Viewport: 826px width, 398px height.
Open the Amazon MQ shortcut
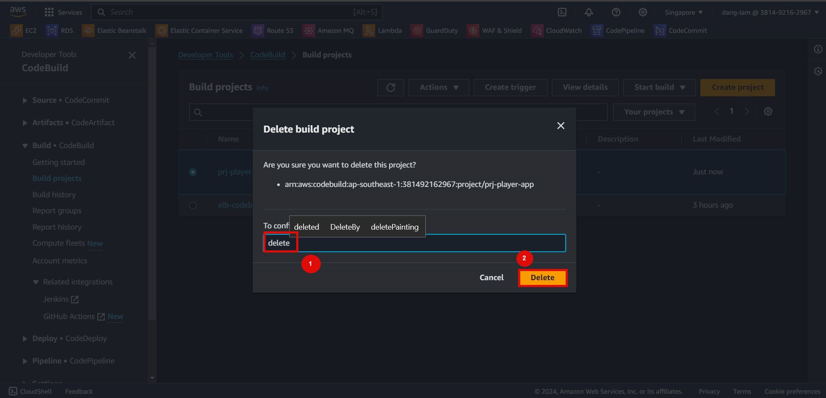pos(328,31)
